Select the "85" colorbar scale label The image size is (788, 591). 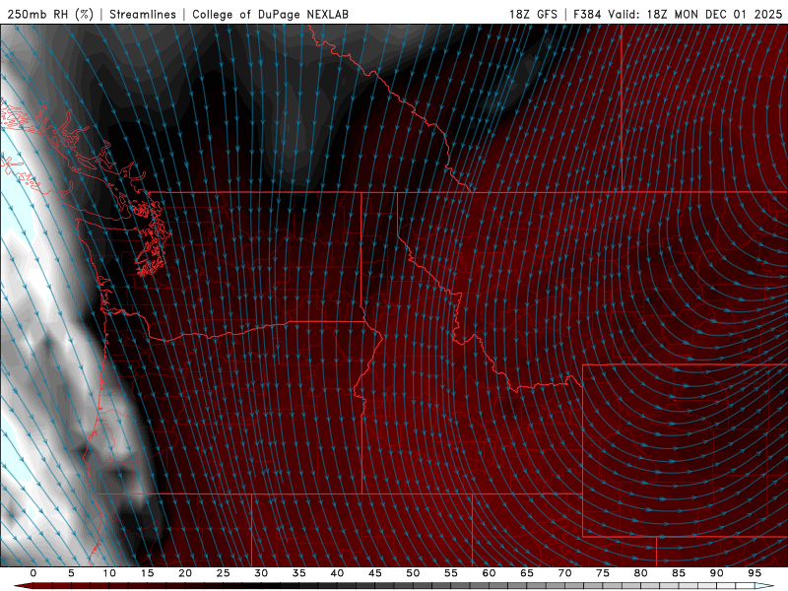click(x=679, y=573)
